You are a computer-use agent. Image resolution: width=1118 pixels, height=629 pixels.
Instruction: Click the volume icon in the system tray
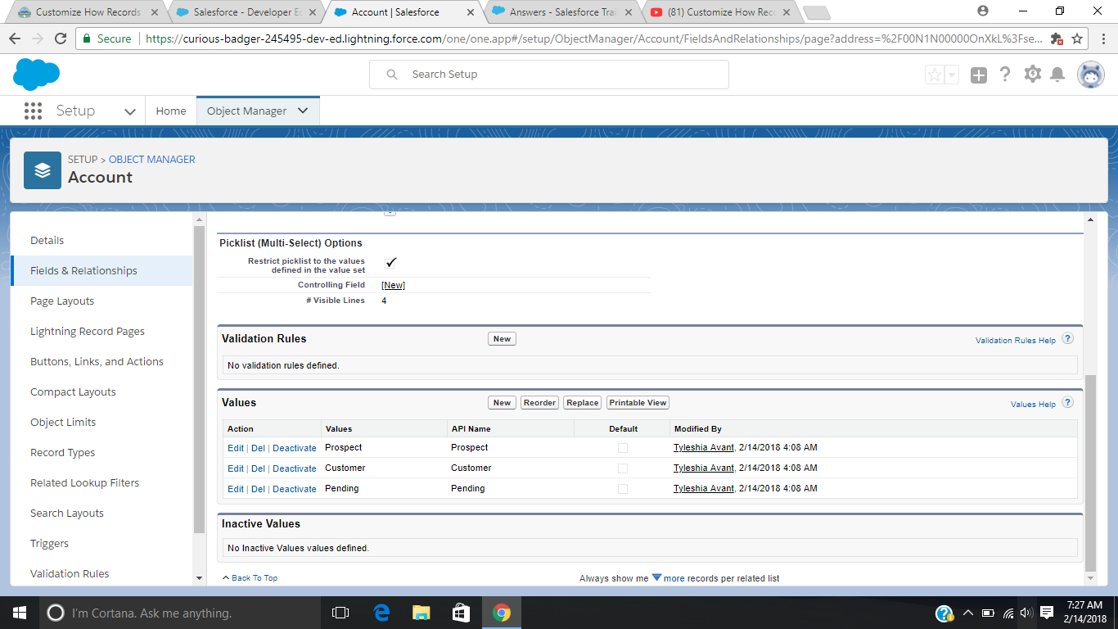pos(1026,613)
